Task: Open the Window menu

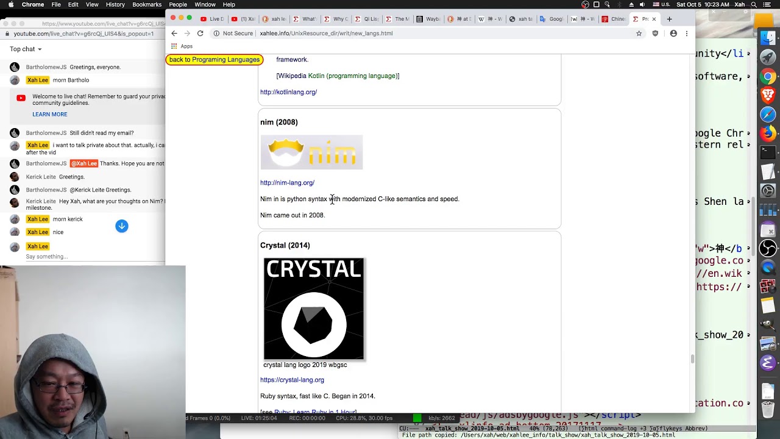Action: coord(205,4)
